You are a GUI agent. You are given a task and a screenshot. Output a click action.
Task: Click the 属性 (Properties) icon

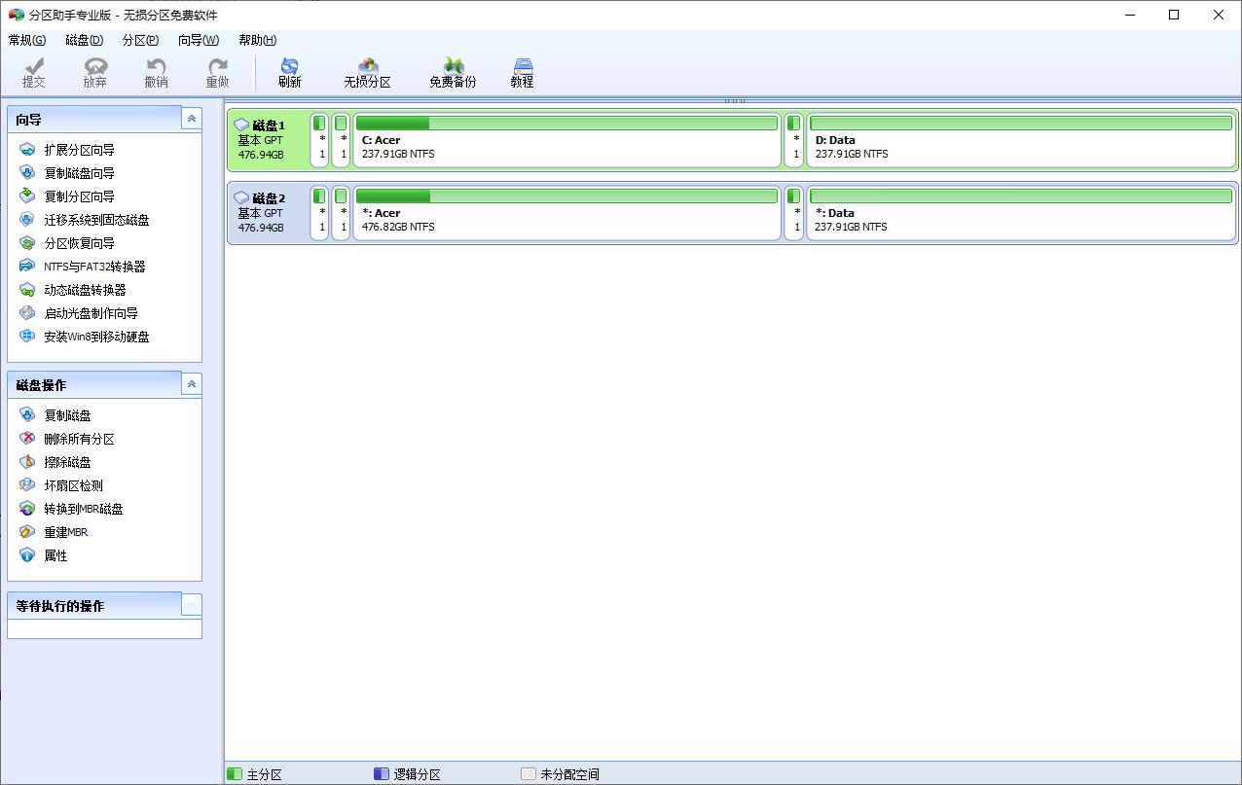(x=27, y=555)
